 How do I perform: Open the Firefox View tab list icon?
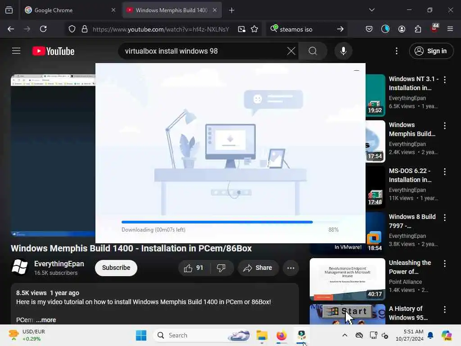point(9,10)
